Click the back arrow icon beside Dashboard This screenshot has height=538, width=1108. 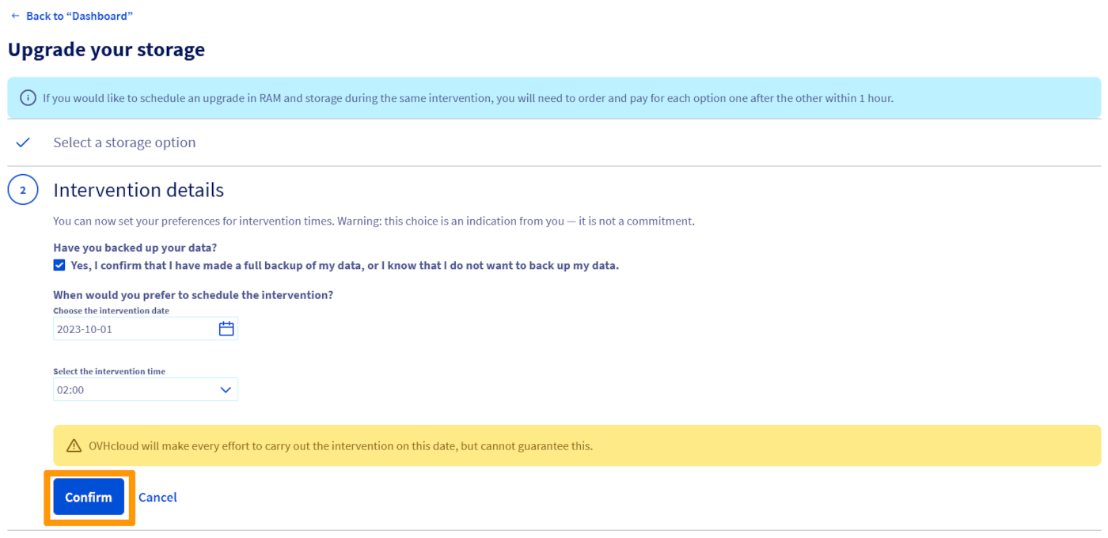(15, 16)
